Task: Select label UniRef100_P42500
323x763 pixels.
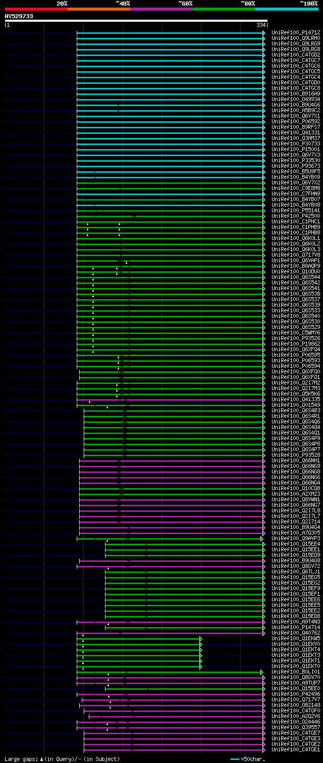Action: (x=296, y=216)
